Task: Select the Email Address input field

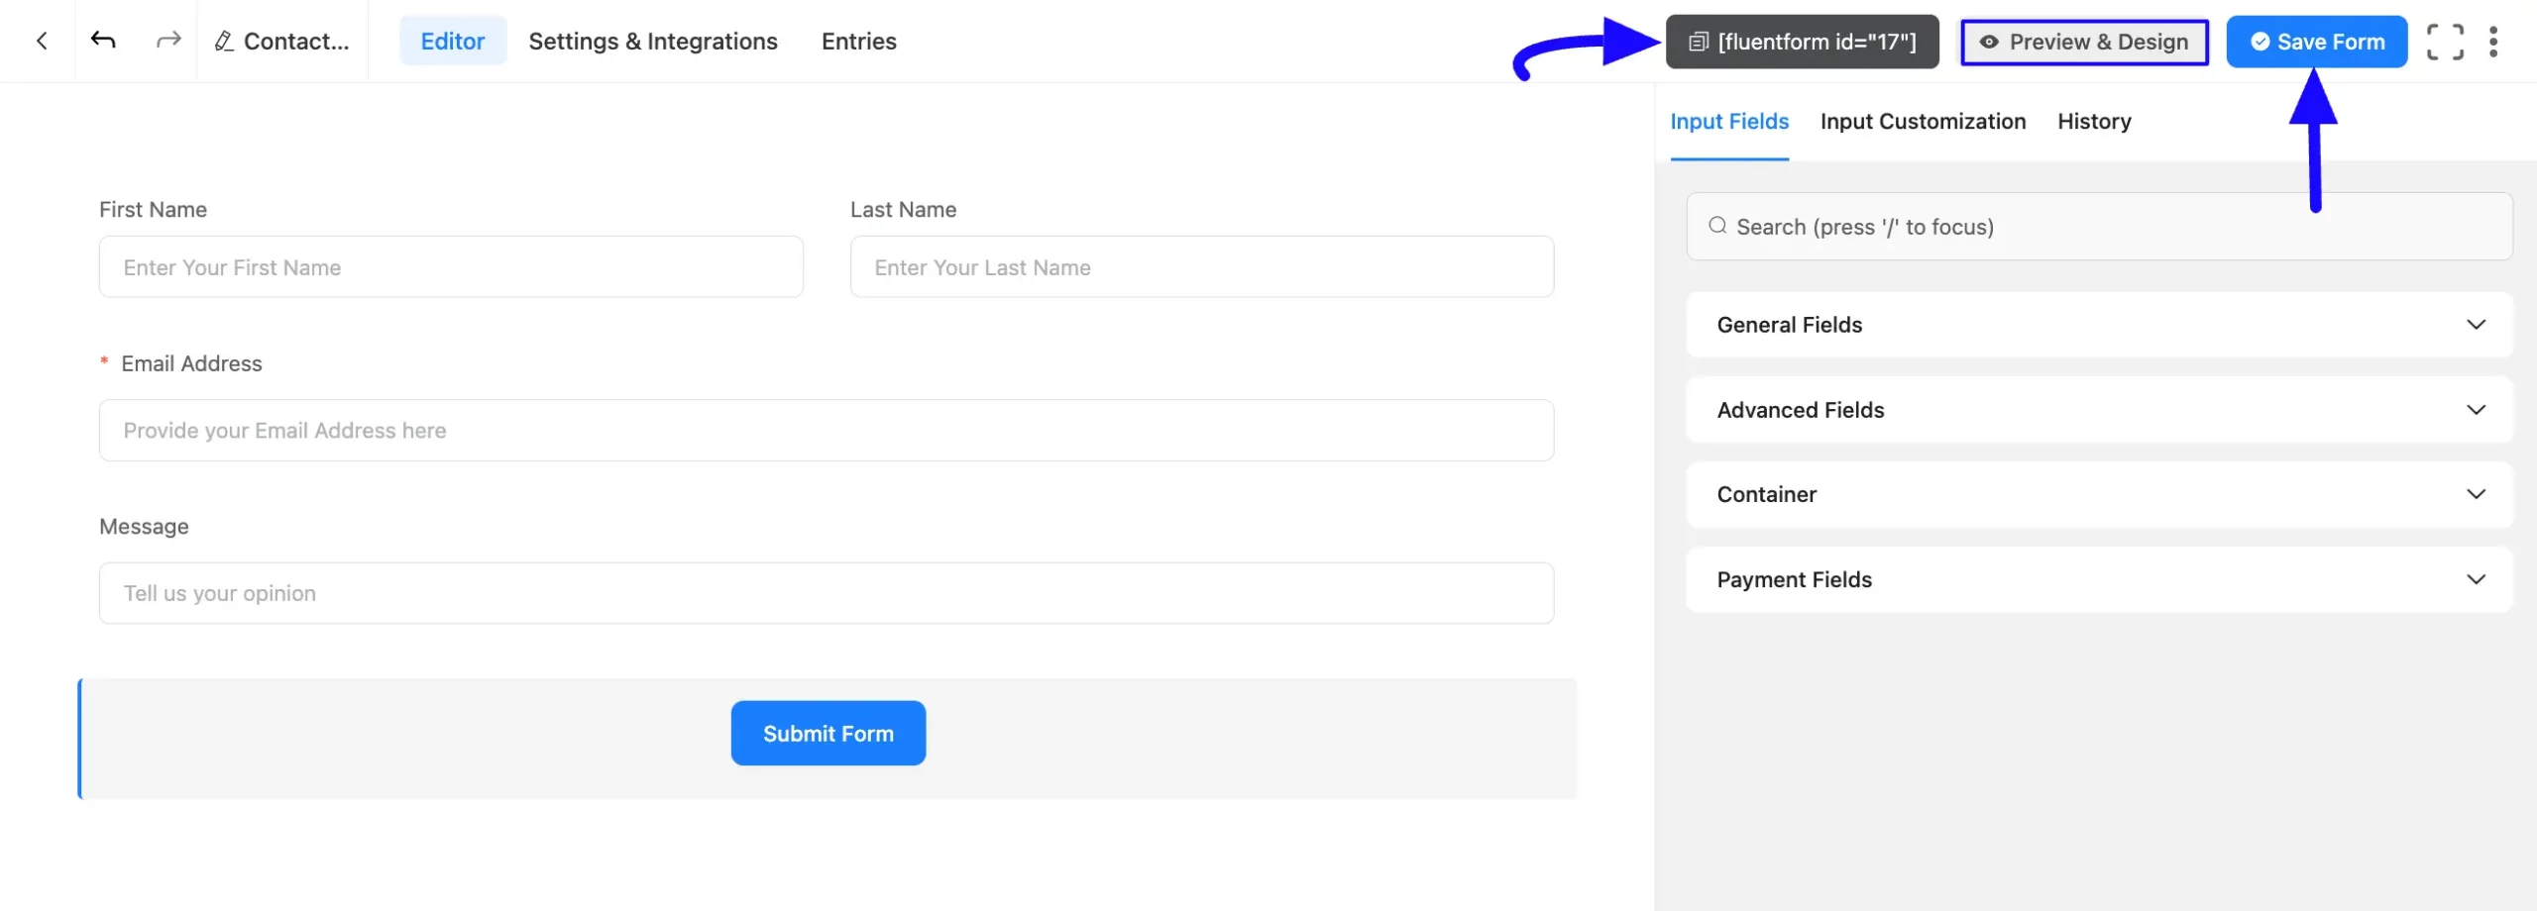Action: click(x=827, y=430)
